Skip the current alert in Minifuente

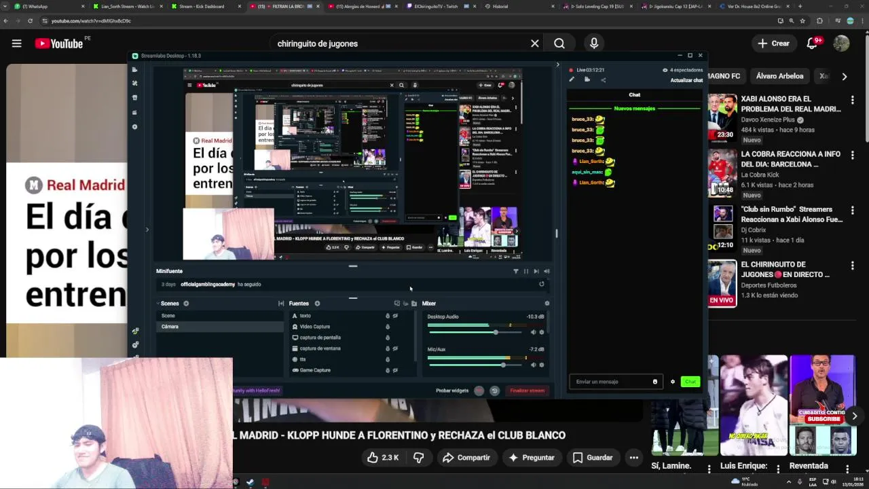point(536,271)
